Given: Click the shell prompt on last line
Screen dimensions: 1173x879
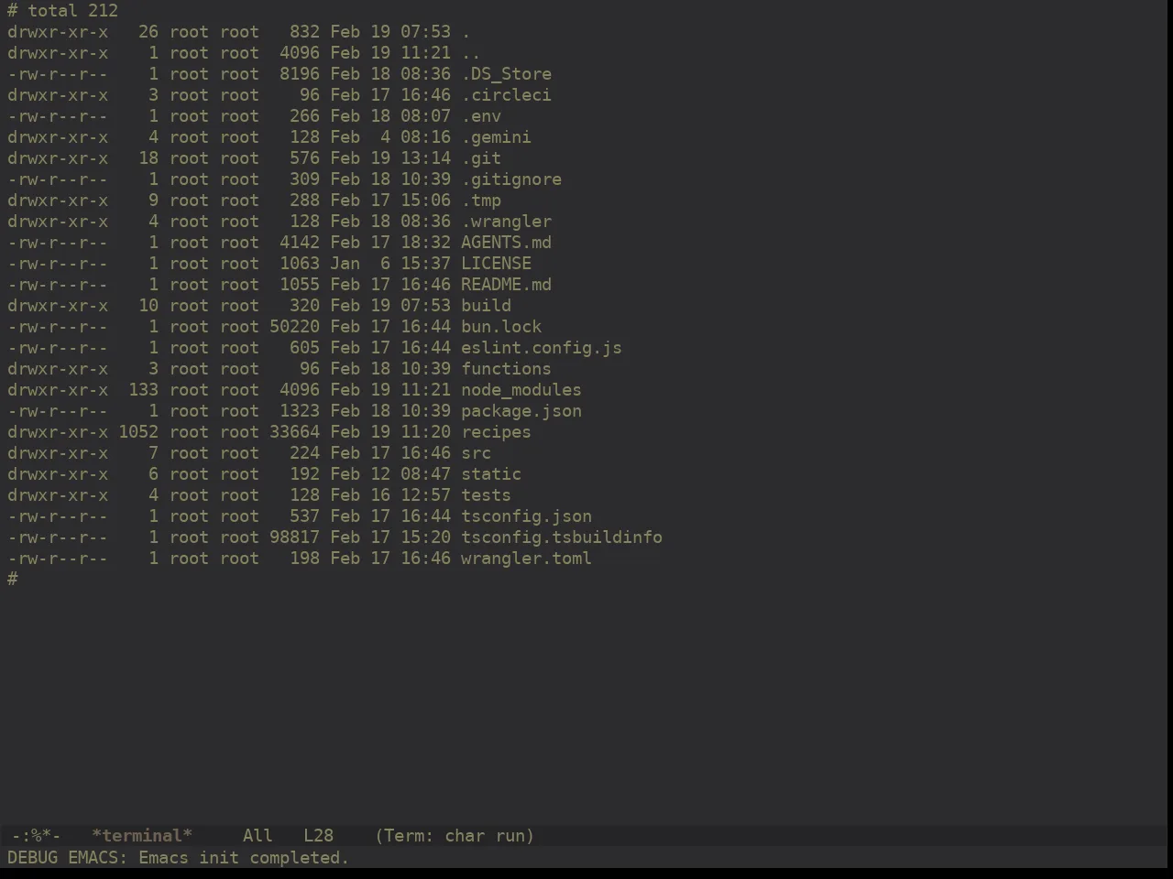Looking at the screenshot, I should coord(13,580).
